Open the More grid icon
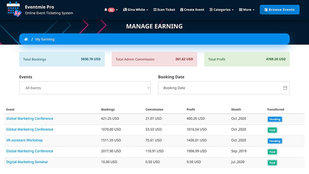Image resolution: width=309 pixels, height=174 pixels. [241, 9]
